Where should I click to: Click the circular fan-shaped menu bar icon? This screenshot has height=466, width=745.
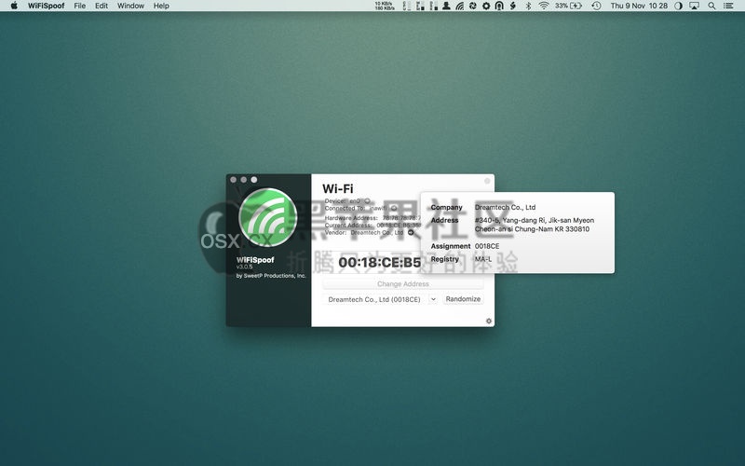(x=472, y=6)
